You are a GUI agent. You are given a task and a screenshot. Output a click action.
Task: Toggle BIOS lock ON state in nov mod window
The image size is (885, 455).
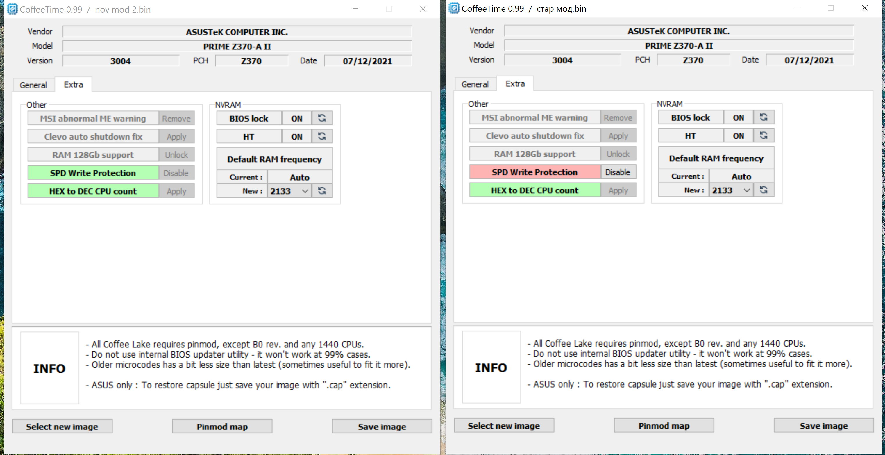(296, 118)
